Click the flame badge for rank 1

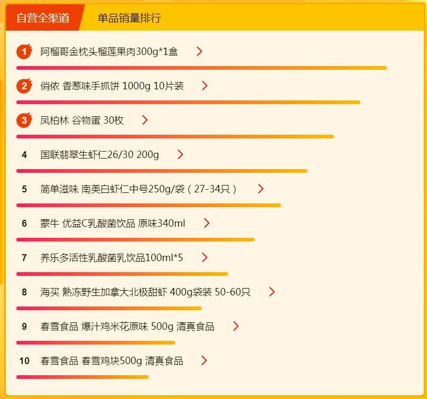click(24, 51)
